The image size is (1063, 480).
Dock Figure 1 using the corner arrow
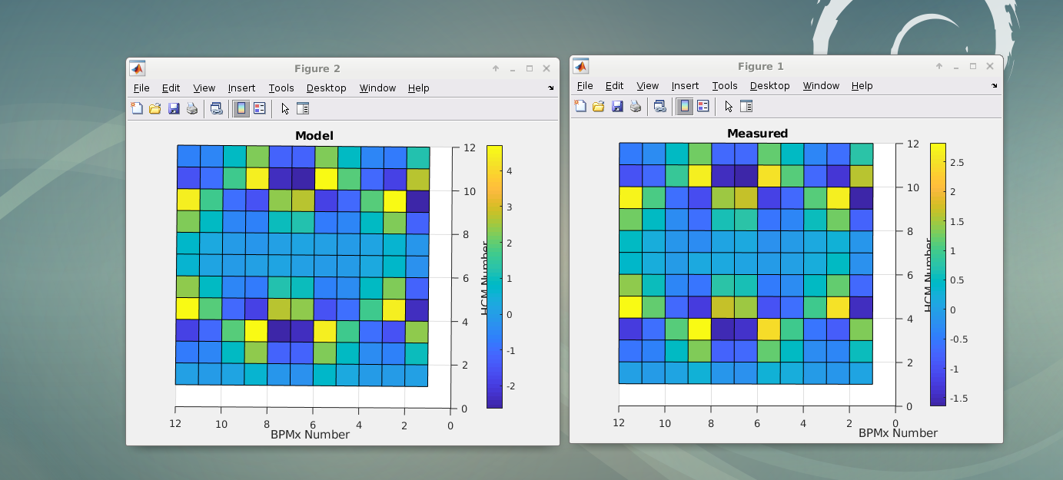(994, 86)
